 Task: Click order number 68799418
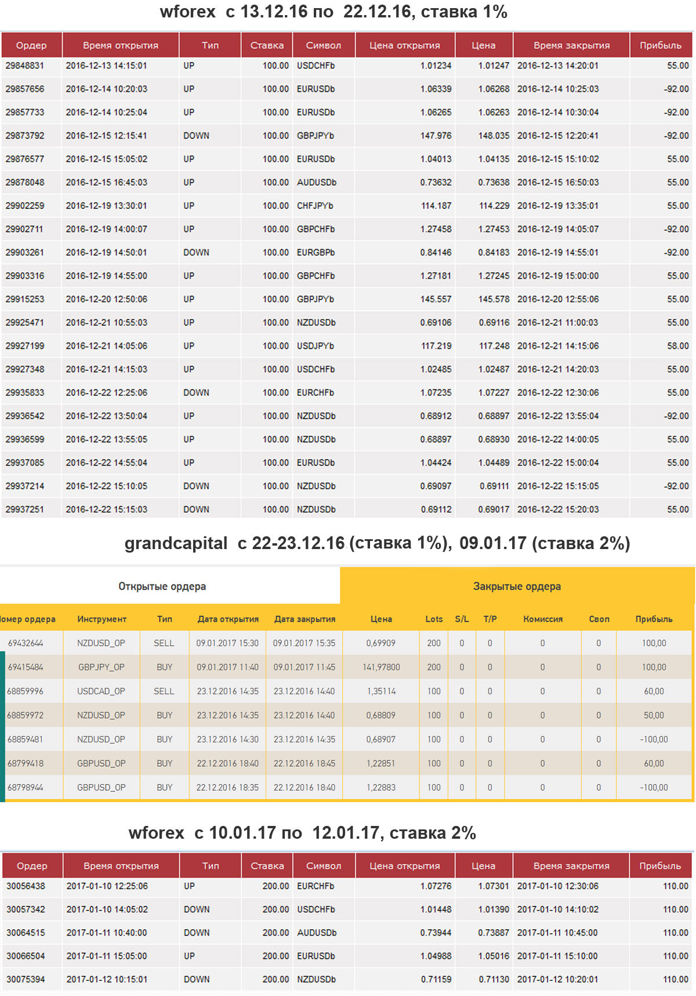click(26, 763)
